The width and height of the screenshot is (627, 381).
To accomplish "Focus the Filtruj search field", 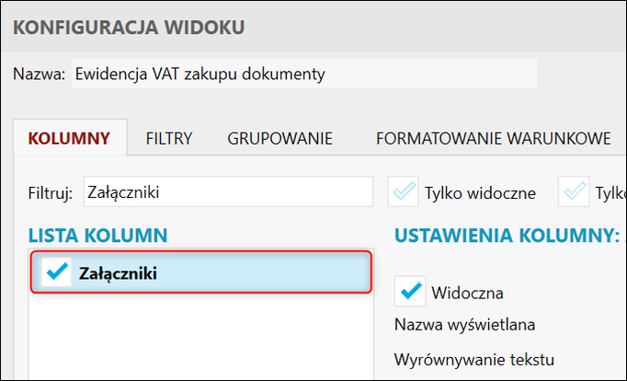I will [x=227, y=191].
